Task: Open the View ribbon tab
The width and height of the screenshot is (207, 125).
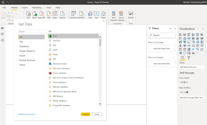Action: (48, 8)
